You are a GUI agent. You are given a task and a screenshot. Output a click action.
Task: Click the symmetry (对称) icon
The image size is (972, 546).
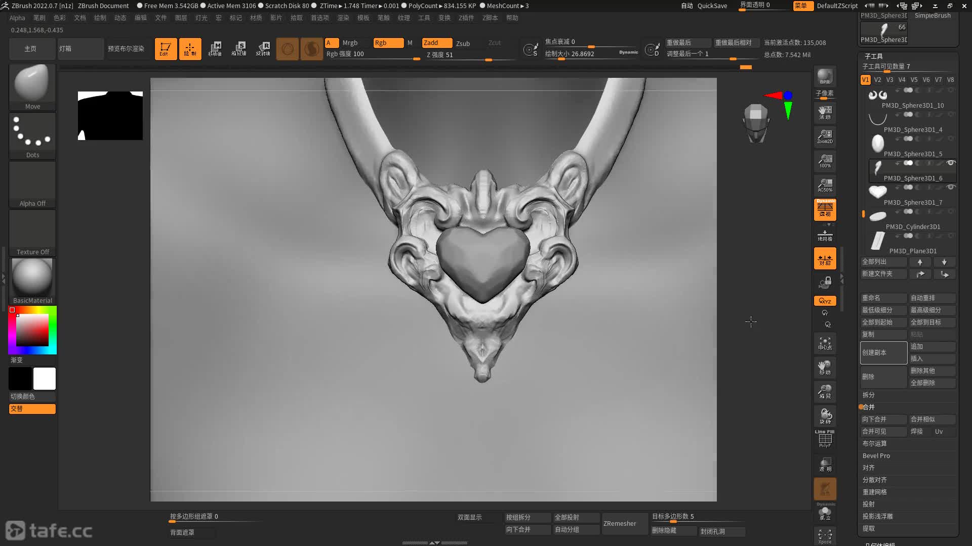[x=825, y=259]
